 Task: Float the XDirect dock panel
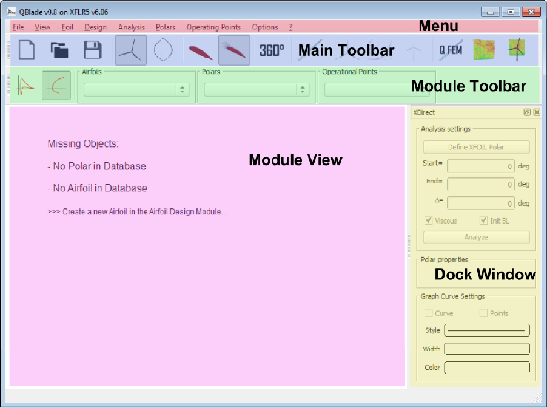point(527,112)
